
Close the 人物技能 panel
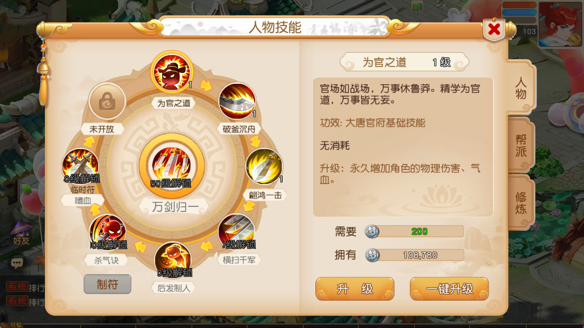click(494, 29)
